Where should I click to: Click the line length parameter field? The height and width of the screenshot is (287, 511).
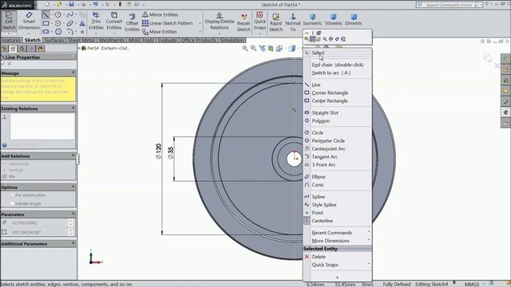[38, 223]
